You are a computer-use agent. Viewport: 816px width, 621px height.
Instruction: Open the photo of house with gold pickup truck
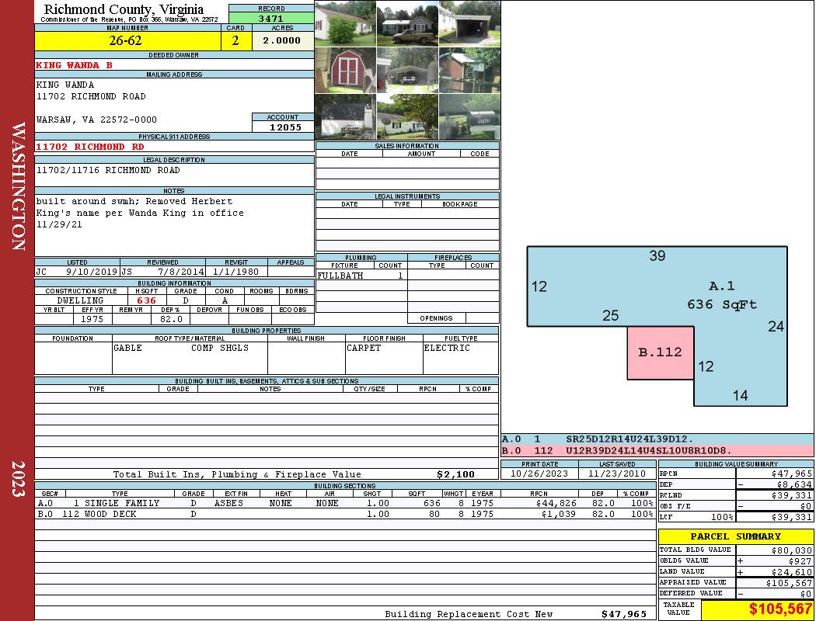pyautogui.click(x=407, y=24)
